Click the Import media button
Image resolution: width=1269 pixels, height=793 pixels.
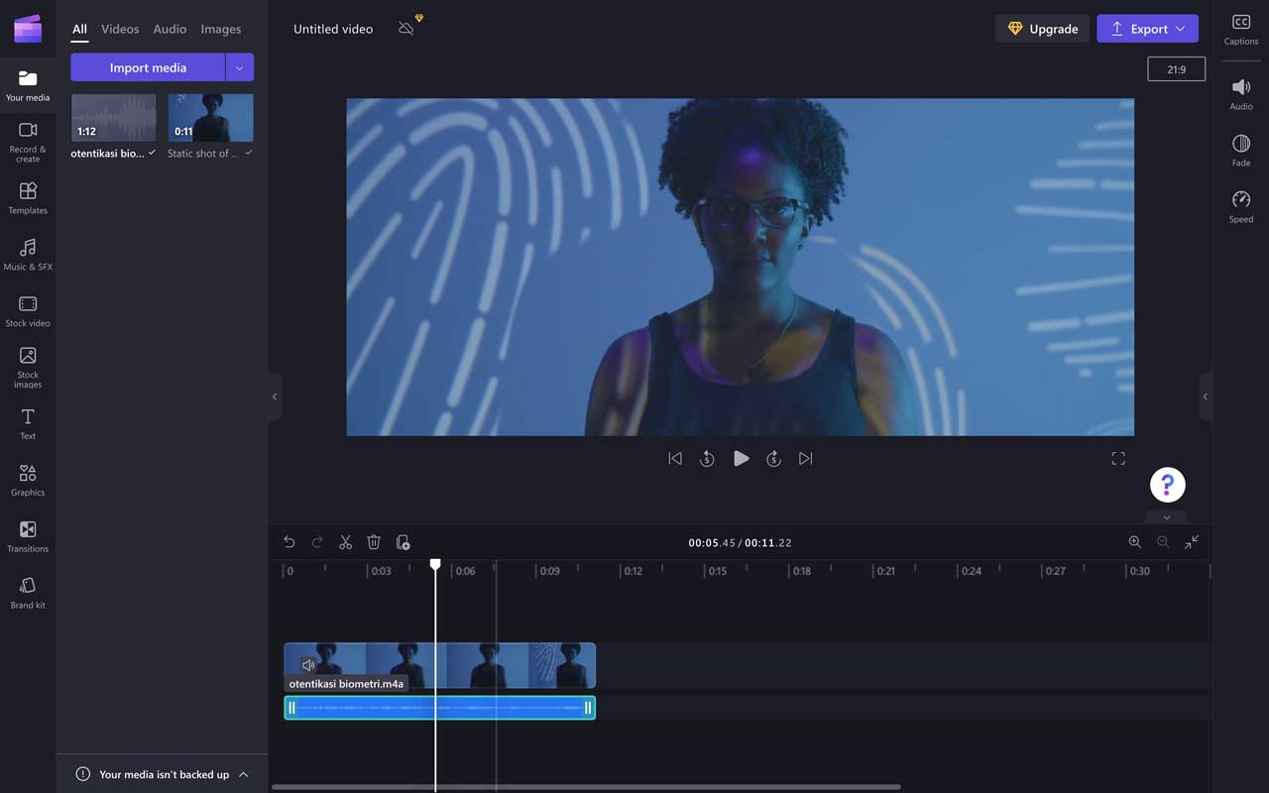coord(148,67)
